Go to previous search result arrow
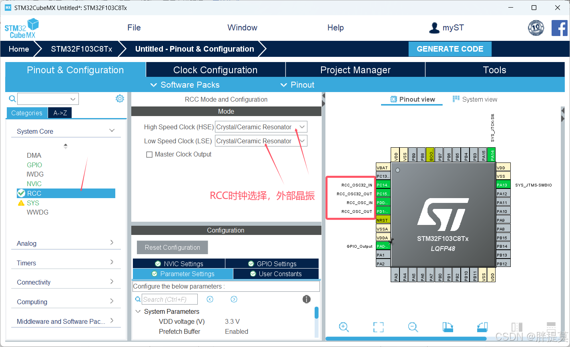This screenshot has height=347, width=570. (x=210, y=299)
